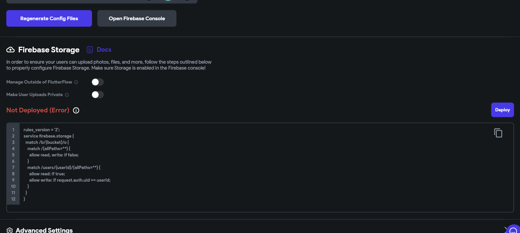
Task: Click the Docs document icon
Action: point(90,50)
